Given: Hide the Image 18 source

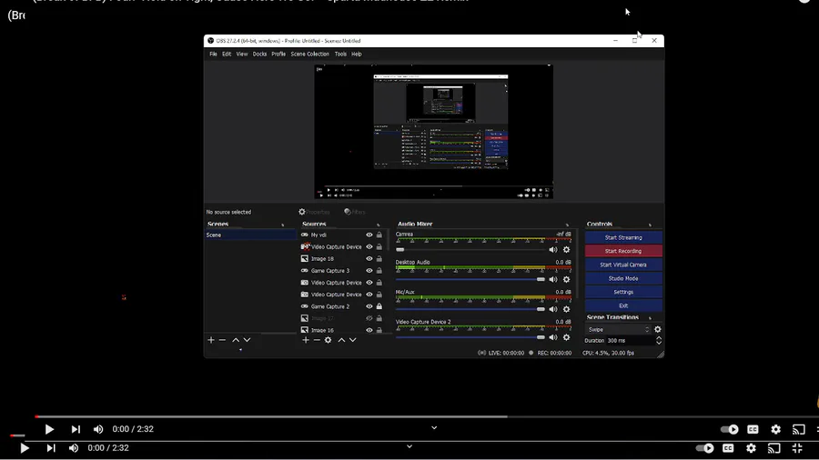Looking at the screenshot, I should [x=369, y=259].
